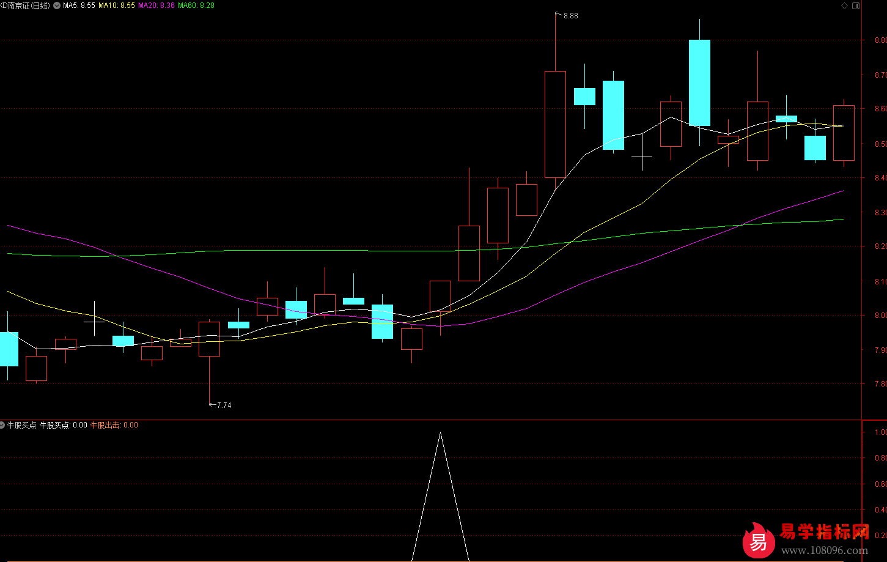Expand the MA indicator dropdown arrow
Viewport: 887px width, 562px height.
click(x=57, y=6)
